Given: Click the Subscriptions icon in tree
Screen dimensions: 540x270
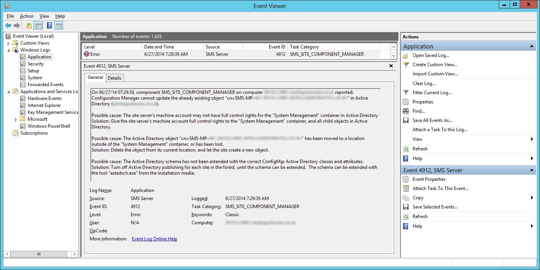Looking at the screenshot, I should tap(15, 133).
